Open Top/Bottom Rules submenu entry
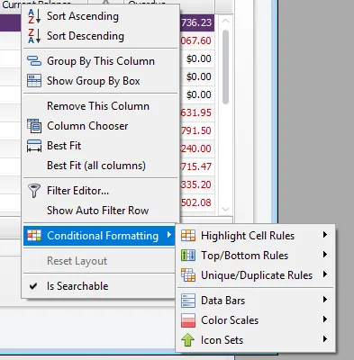Viewport: 354px width, 360px height. [256, 256]
